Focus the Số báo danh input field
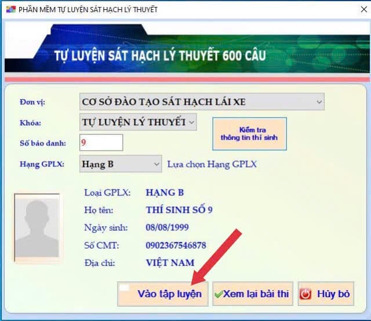Image resolution: width=371 pixels, height=321 pixels. click(101, 143)
